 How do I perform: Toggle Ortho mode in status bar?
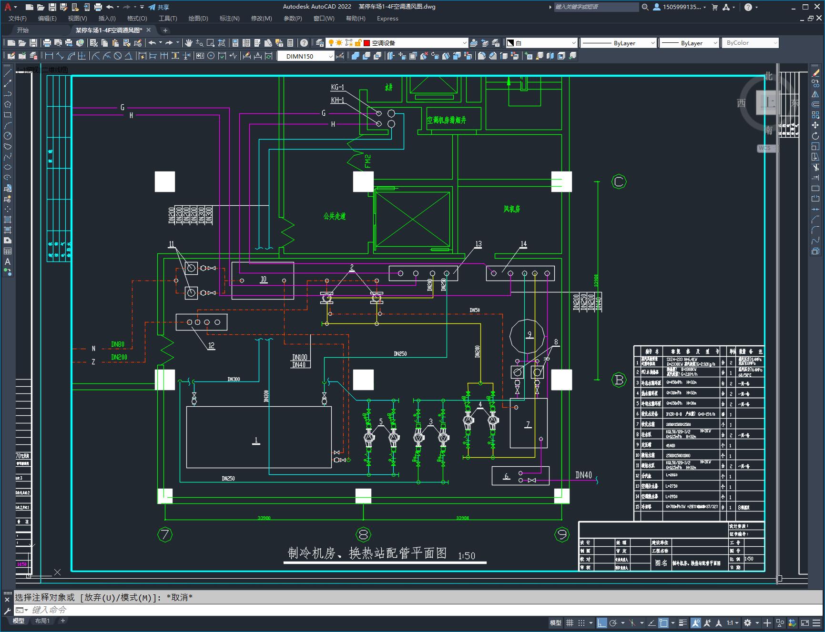[602, 622]
